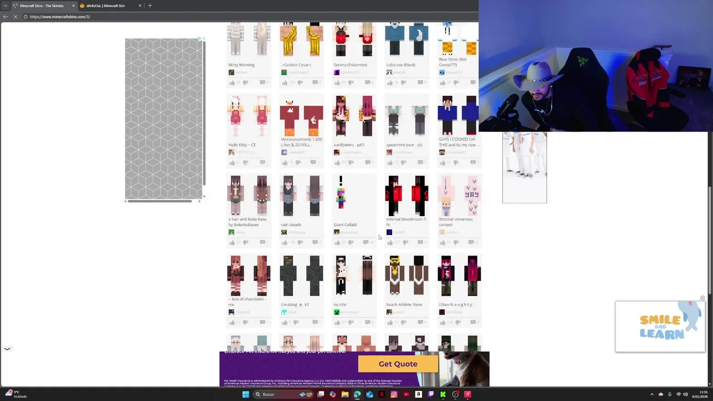The width and height of the screenshot is (713, 401).
Task: Click the rain clouds skin thumbnail
Action: tap(301, 196)
